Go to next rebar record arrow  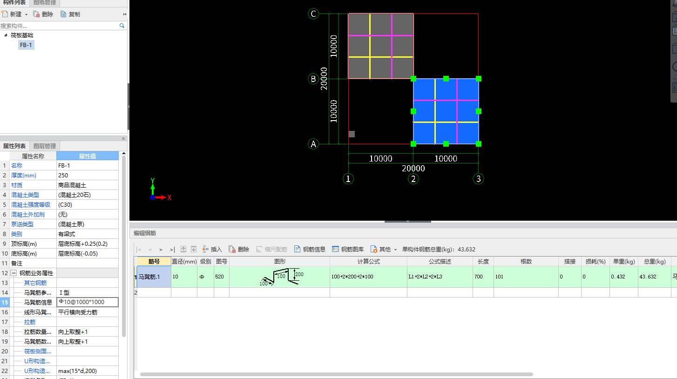[x=161, y=250]
